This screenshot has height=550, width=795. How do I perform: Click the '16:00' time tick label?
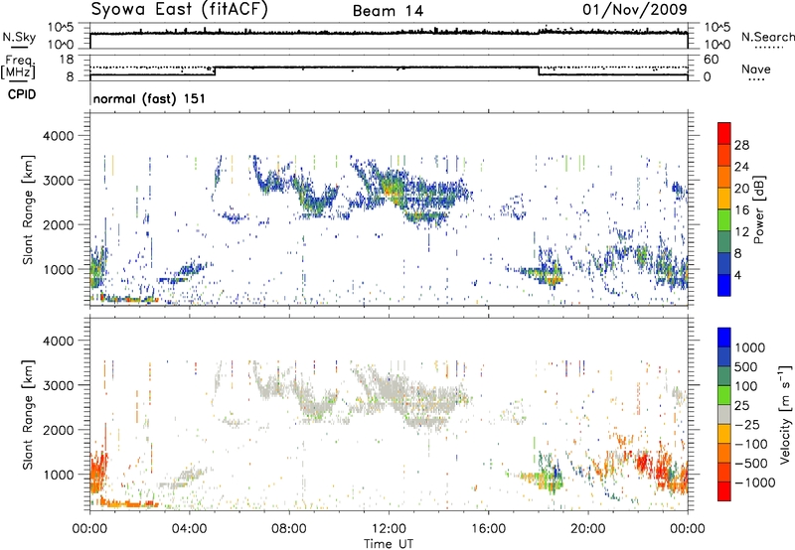point(488,529)
